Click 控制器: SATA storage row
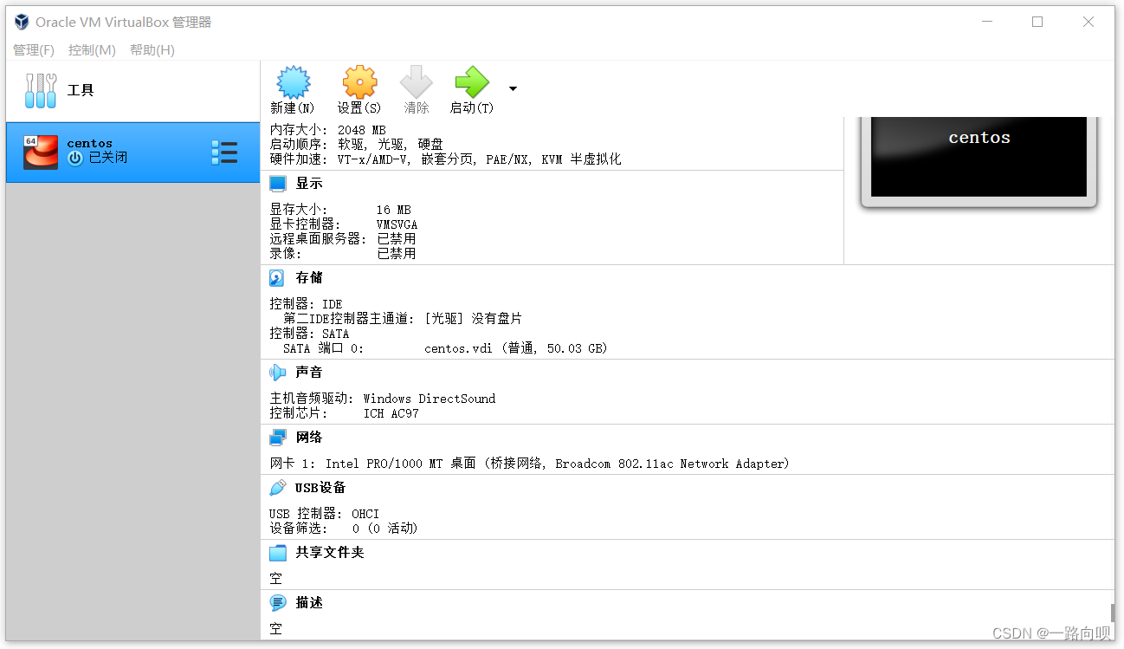 pyautogui.click(x=309, y=334)
